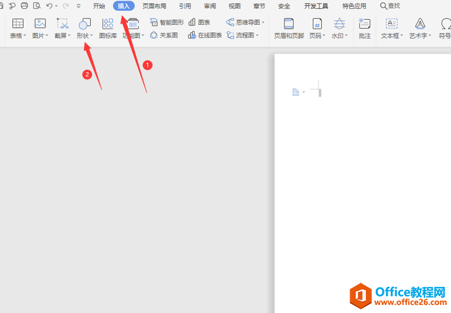Open the 图标库 icon library
Viewport: 451px width, 313px height.
(x=108, y=28)
